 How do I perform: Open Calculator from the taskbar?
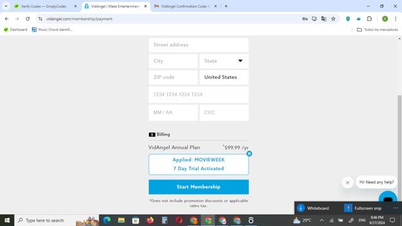point(165,220)
